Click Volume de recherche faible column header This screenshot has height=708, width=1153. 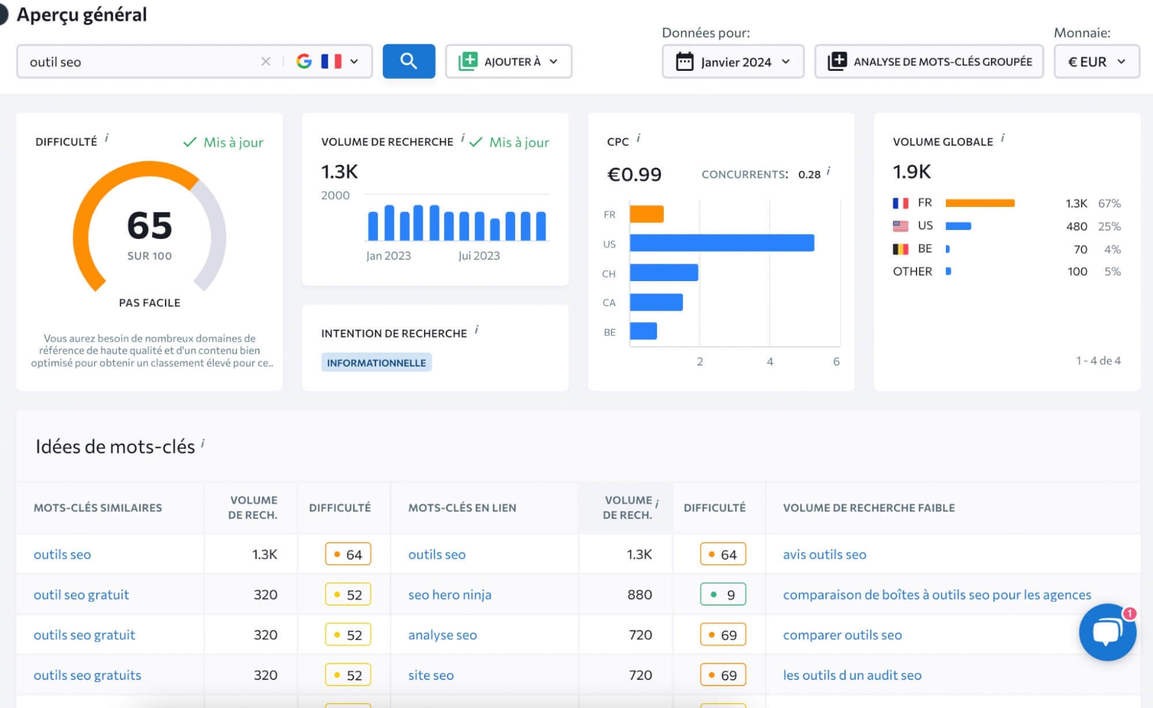point(869,508)
